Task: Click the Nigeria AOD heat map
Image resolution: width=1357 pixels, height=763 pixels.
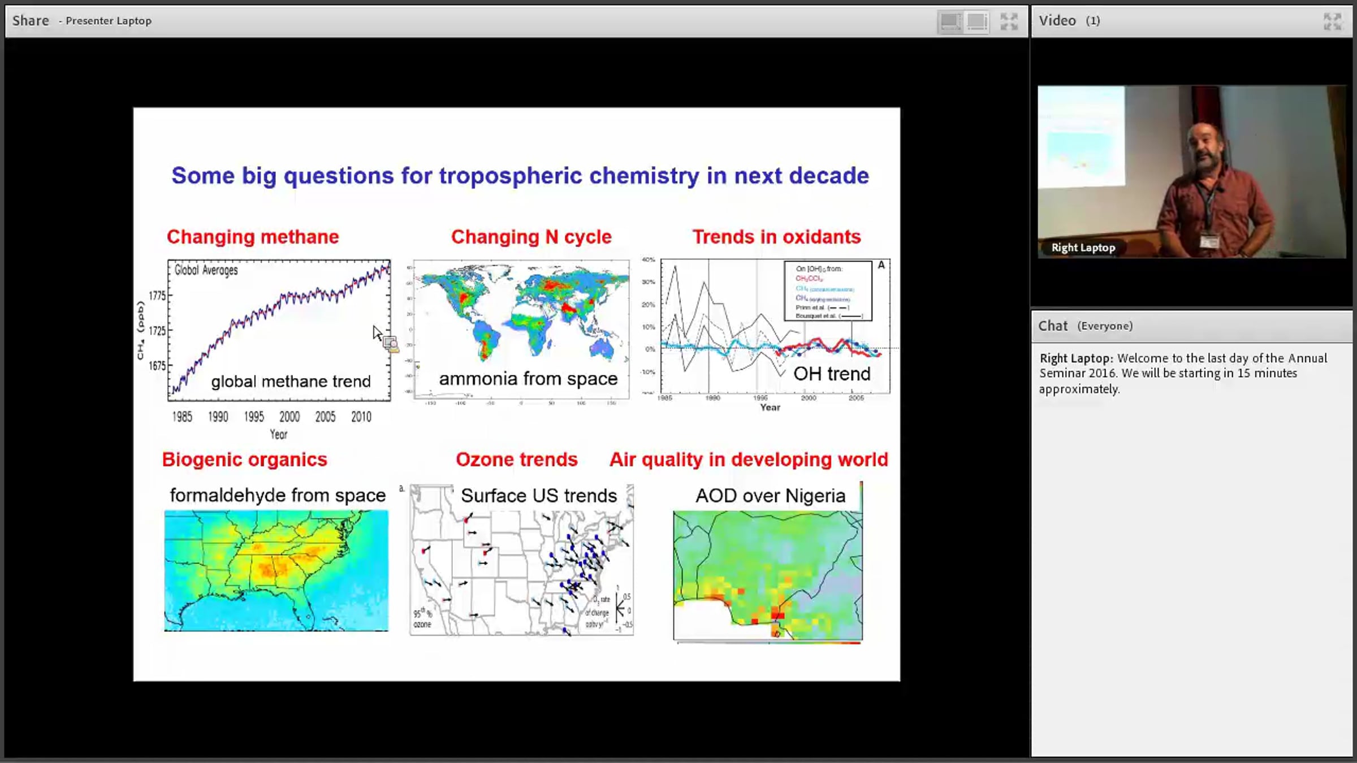Action: [768, 575]
